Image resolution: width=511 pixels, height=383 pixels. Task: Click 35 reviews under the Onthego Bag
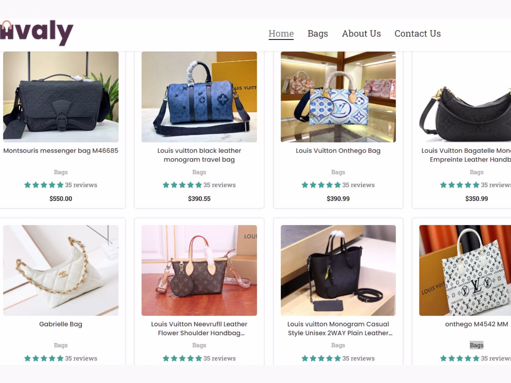point(358,185)
